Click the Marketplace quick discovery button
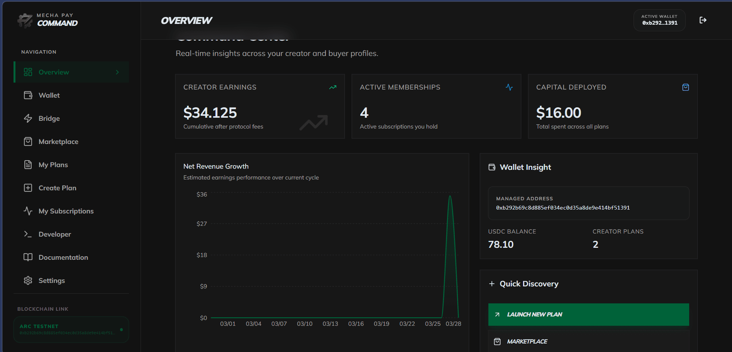732x352 pixels. click(588, 341)
